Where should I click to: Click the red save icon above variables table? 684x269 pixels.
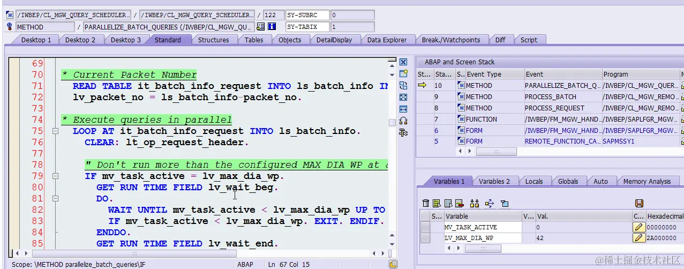638,203
